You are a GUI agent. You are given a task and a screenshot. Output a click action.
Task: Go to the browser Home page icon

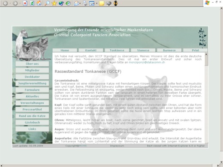pyautogui.click(x=39, y=3)
